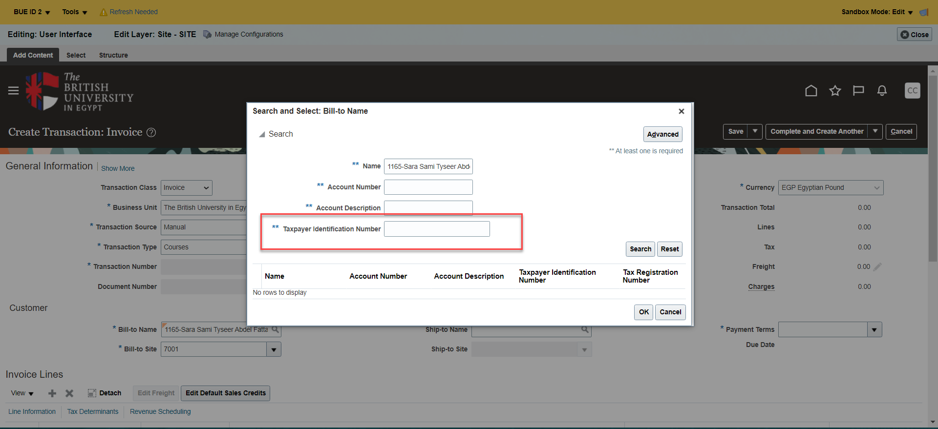This screenshot has height=429, width=938.
Task: Collapse the Search section triangle
Action: [x=262, y=134]
